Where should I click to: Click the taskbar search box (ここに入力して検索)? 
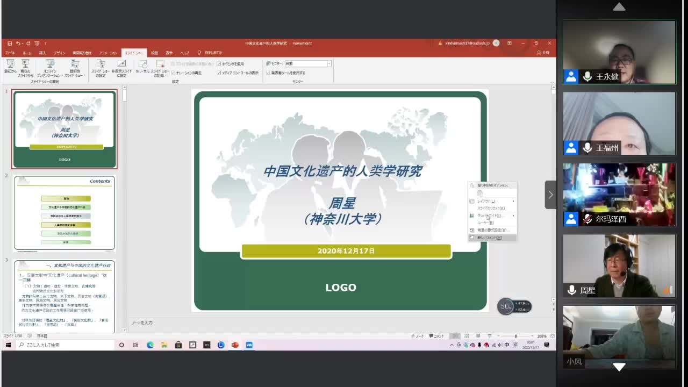64,345
